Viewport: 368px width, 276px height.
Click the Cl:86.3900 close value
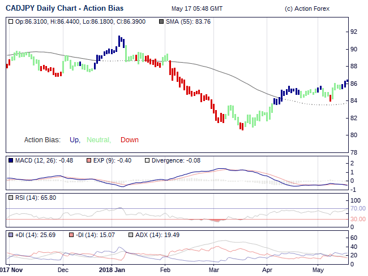point(131,22)
